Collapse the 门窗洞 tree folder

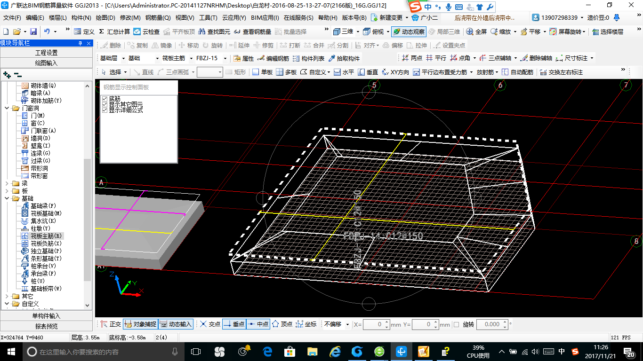[7, 108]
